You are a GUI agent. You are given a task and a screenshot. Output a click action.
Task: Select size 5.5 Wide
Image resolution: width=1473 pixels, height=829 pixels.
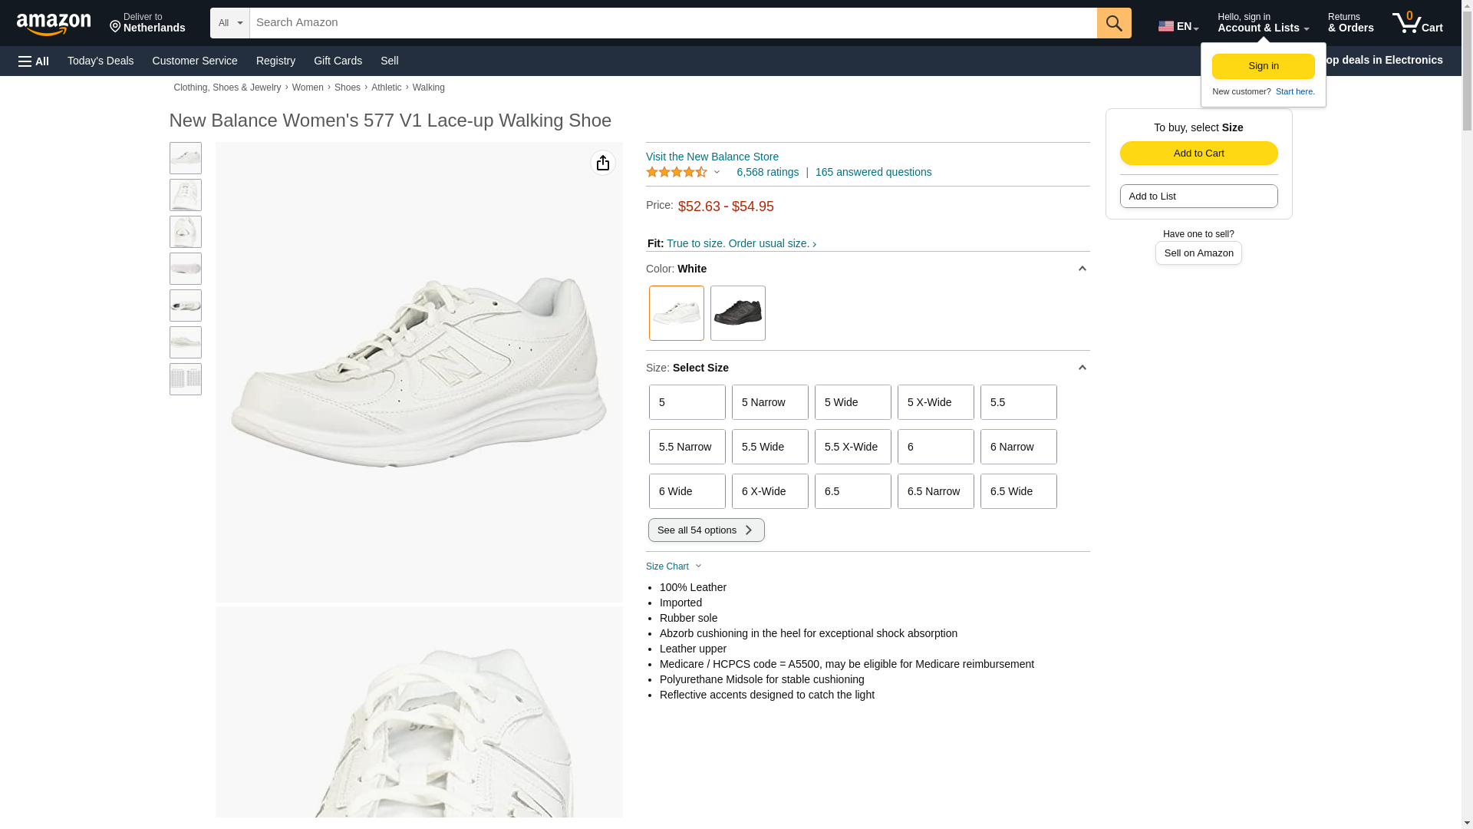click(769, 447)
